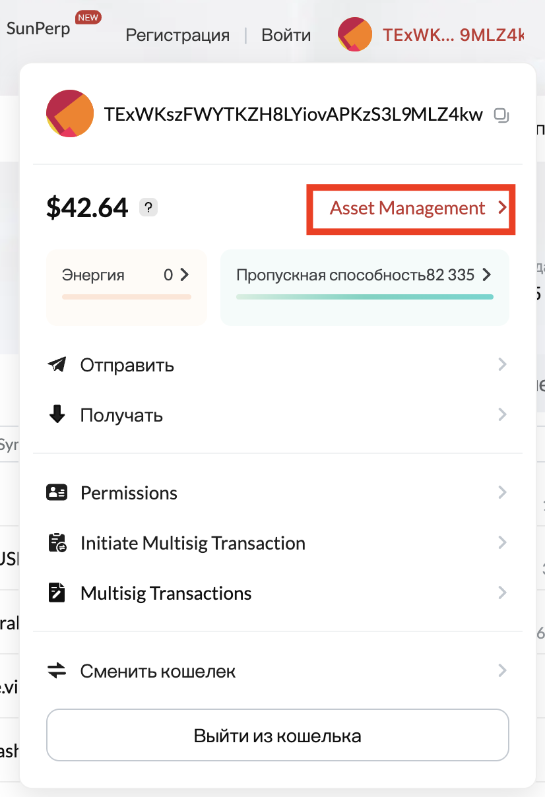Click the Войти link in header
Viewport: 545px width, 797px height.
(x=286, y=35)
